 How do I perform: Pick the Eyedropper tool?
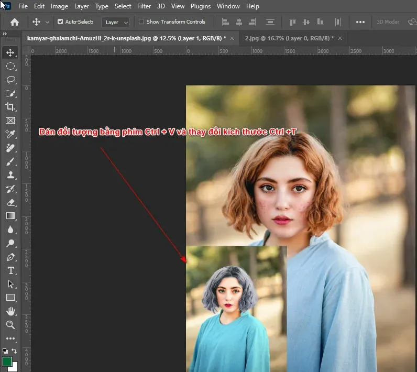tap(10, 135)
